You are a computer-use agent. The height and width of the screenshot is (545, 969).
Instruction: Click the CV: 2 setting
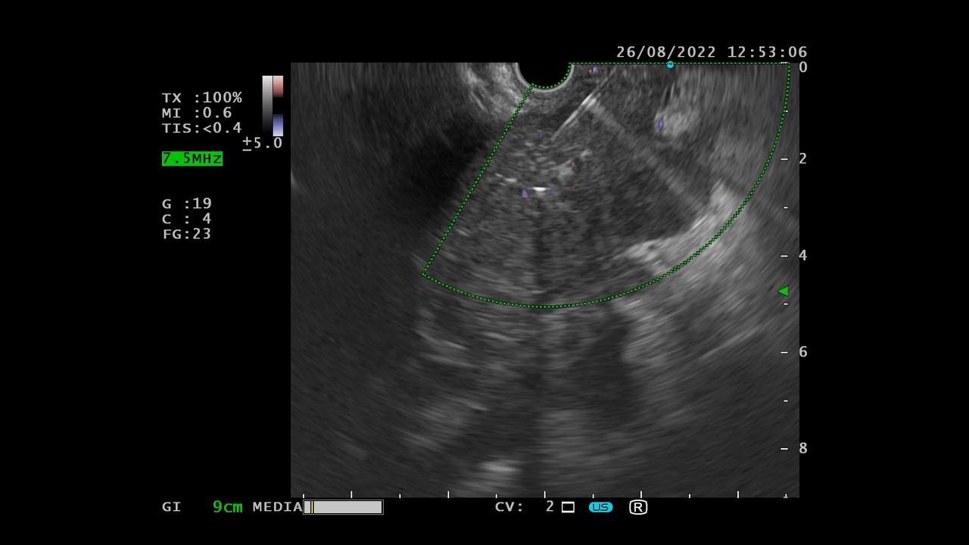(x=525, y=507)
